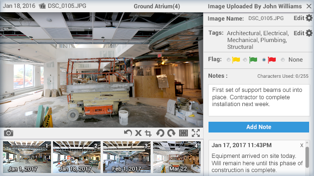Viewport: 314px width, 176px height.
Task: Rotate image counterclockwise
Action: point(160,133)
